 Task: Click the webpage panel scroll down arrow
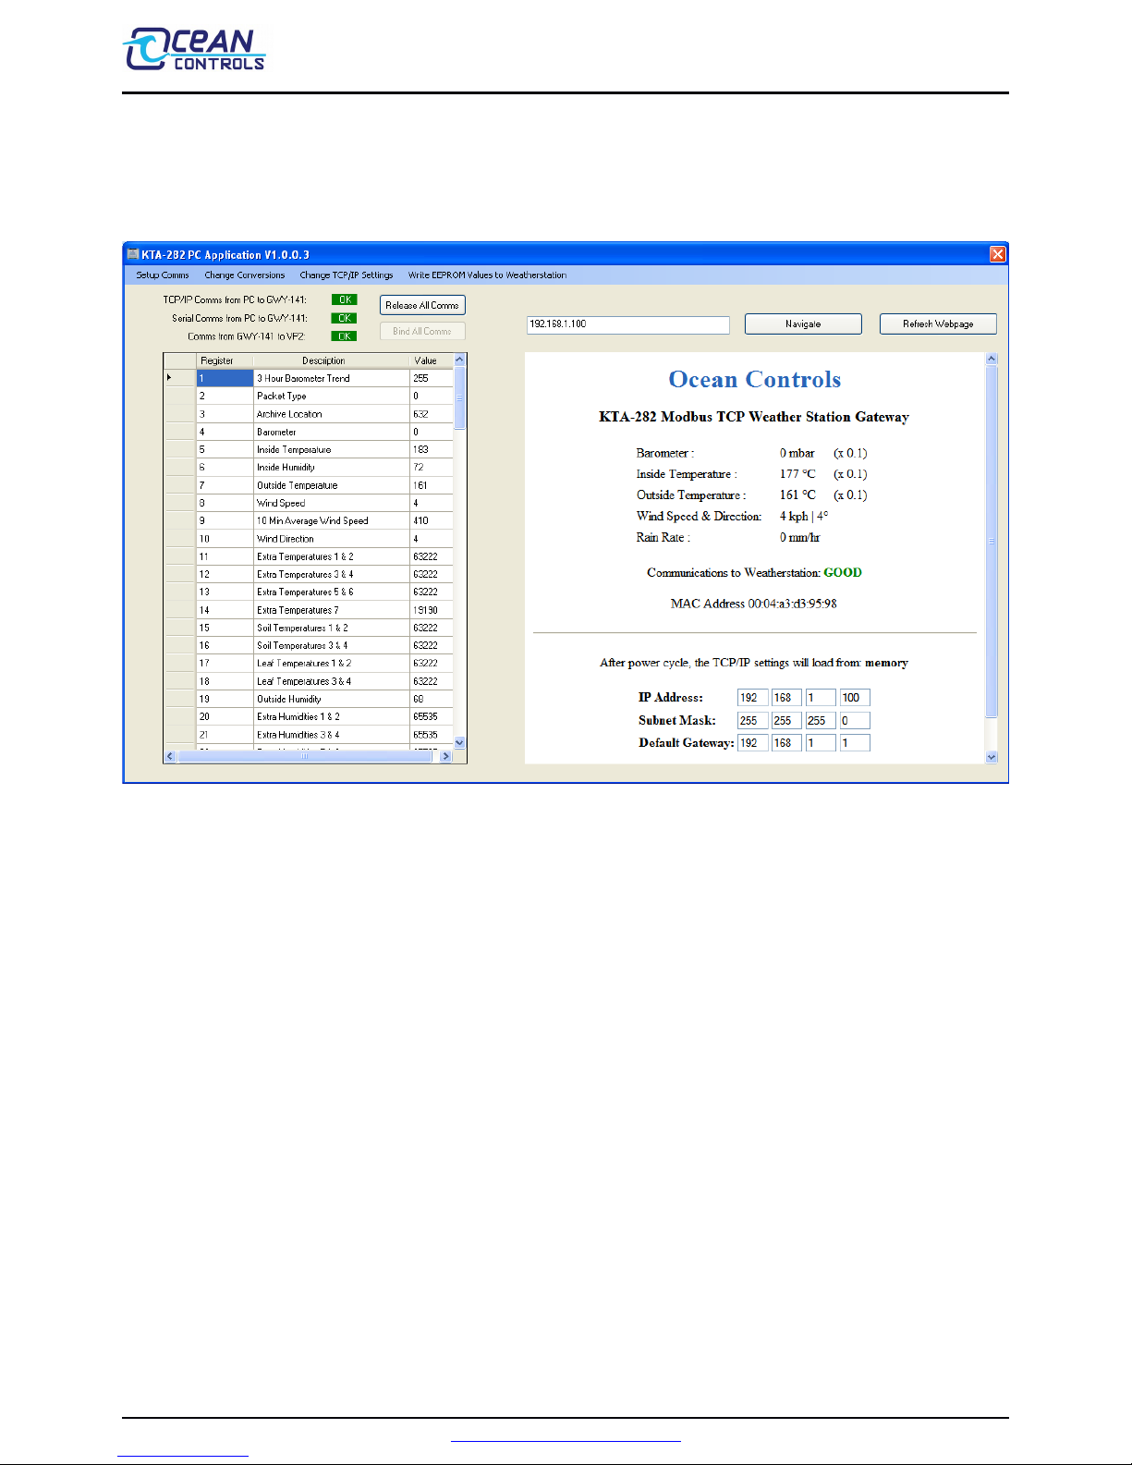992,757
